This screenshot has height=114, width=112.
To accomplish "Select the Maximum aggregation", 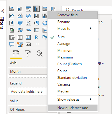I will click(73, 57).
